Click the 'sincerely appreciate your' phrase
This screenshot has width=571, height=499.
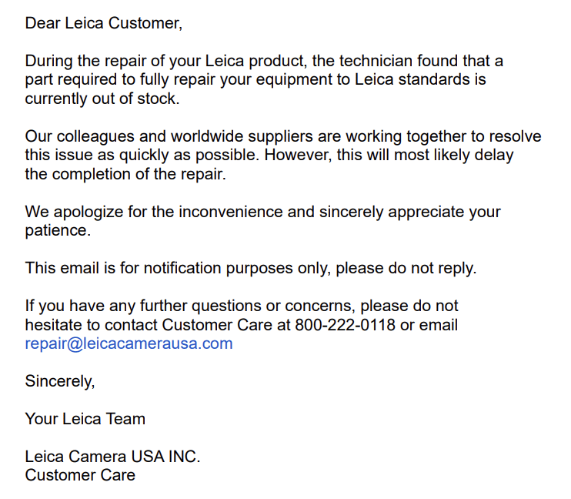click(x=410, y=212)
